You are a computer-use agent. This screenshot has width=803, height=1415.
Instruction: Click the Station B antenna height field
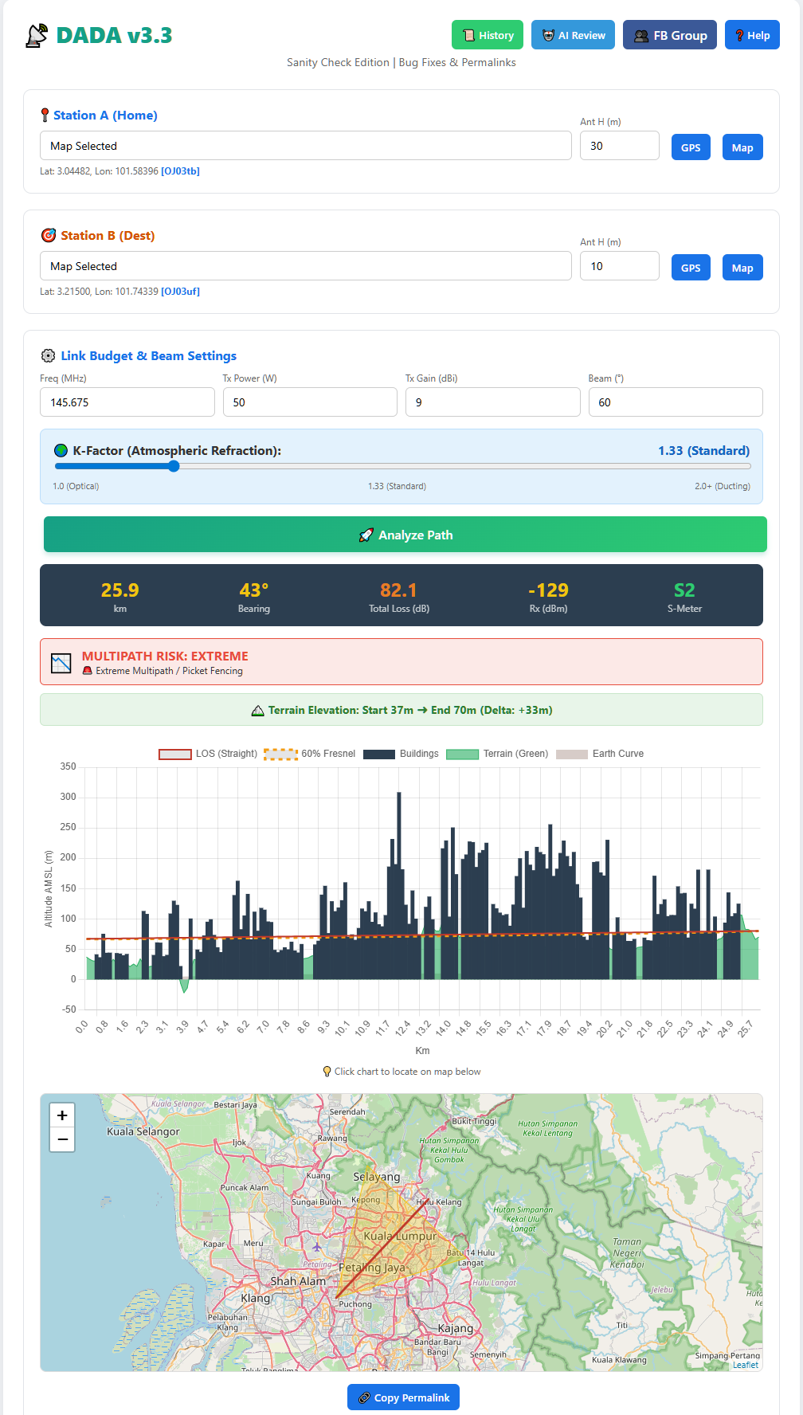tap(619, 266)
